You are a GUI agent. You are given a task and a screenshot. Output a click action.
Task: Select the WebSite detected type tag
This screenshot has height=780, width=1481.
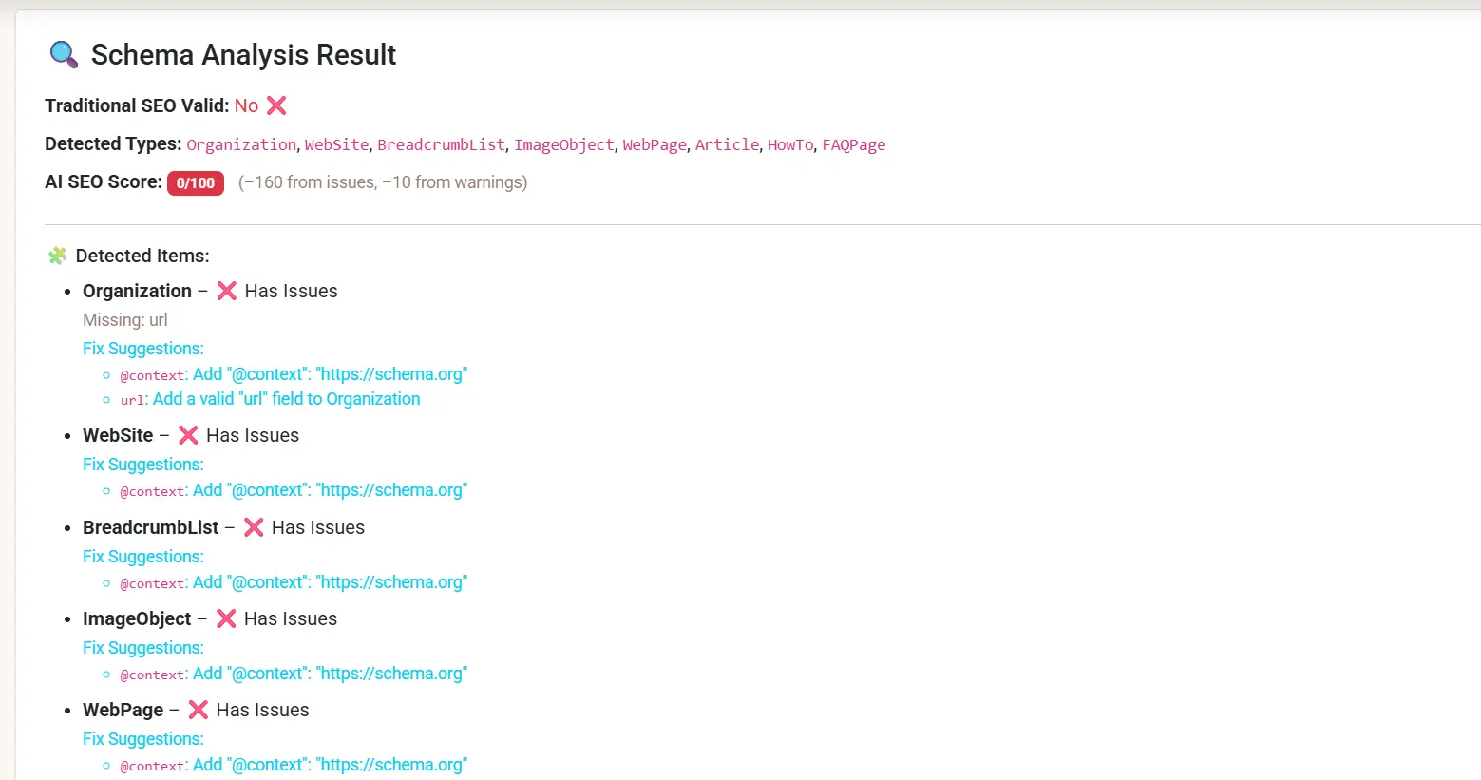(337, 144)
